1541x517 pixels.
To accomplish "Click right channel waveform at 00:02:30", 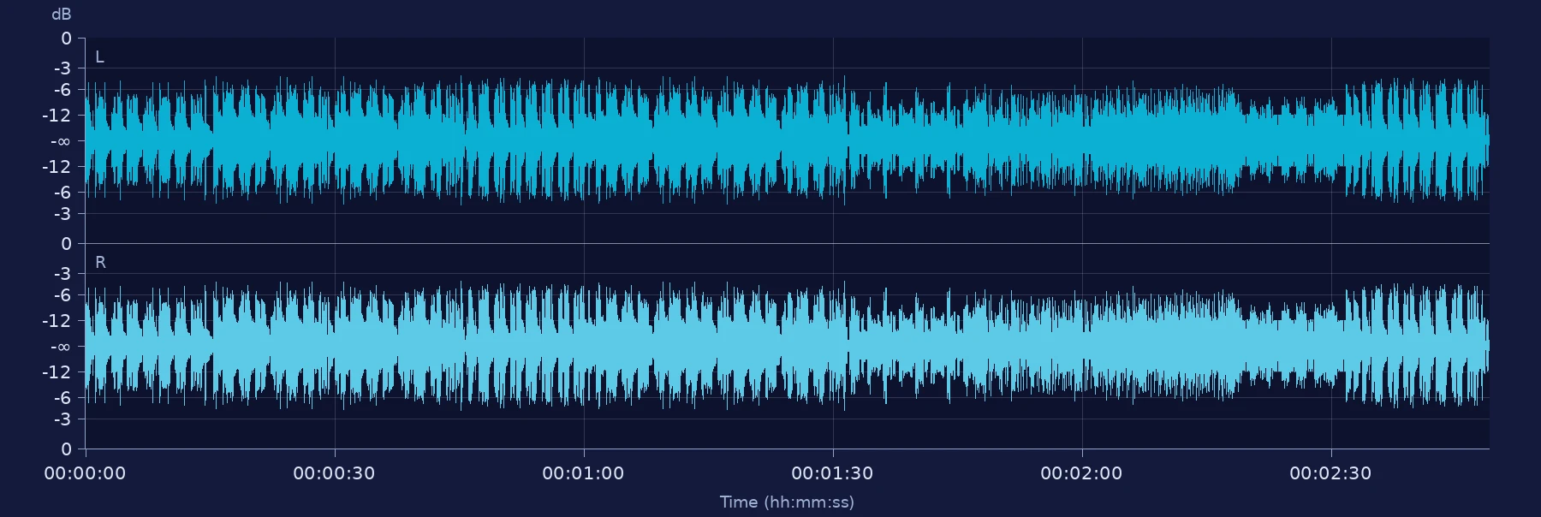I will pos(1331,347).
